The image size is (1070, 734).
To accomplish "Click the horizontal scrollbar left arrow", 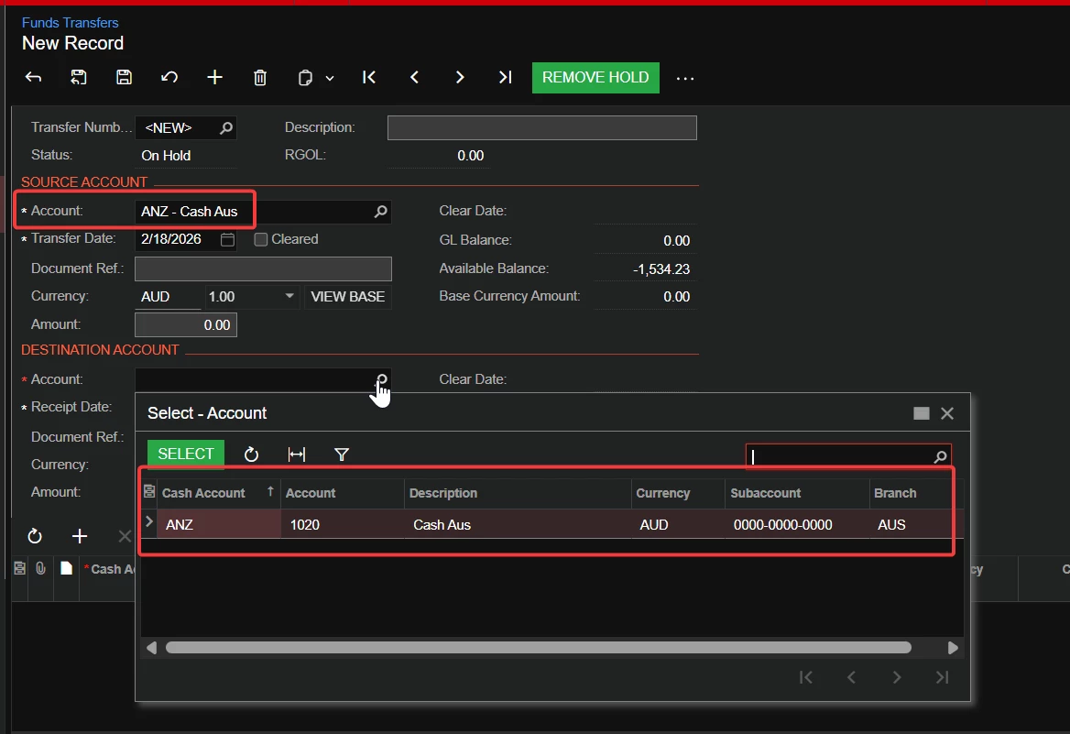I will tap(151, 647).
